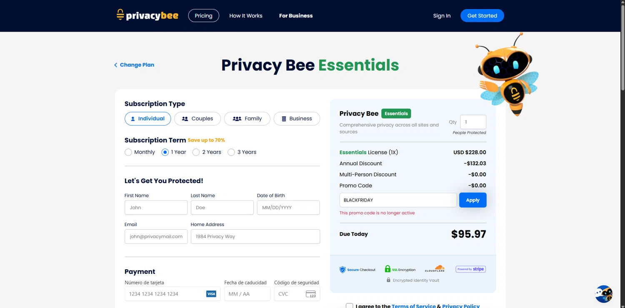Choose the Monthly subscription term

(128, 152)
